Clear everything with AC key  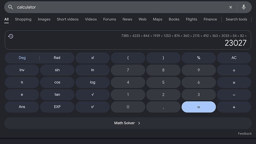(234, 58)
